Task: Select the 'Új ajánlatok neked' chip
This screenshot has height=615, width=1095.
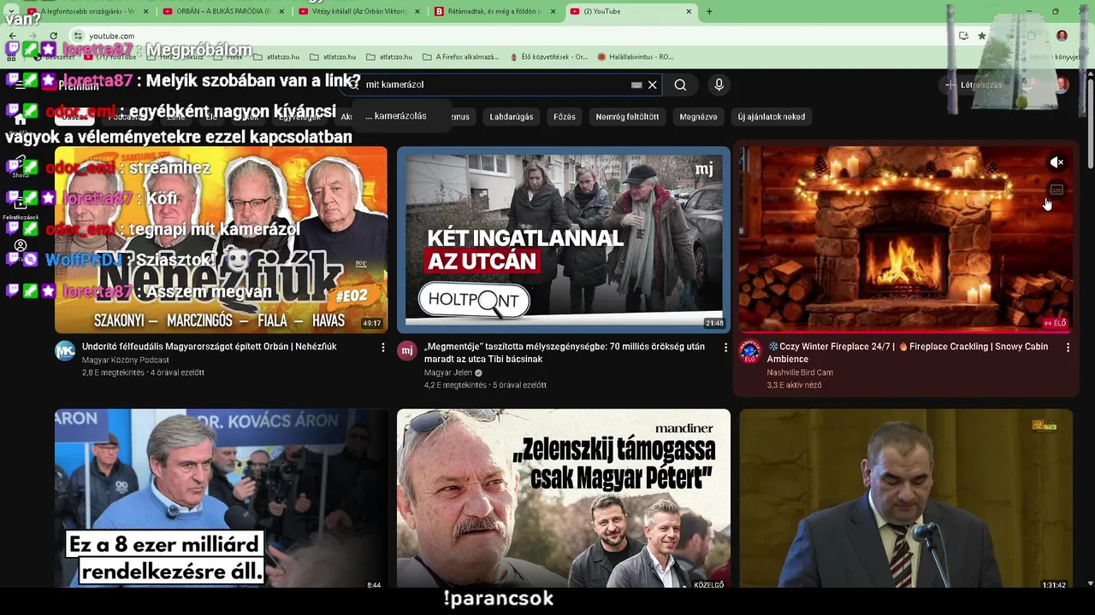Action: click(771, 116)
